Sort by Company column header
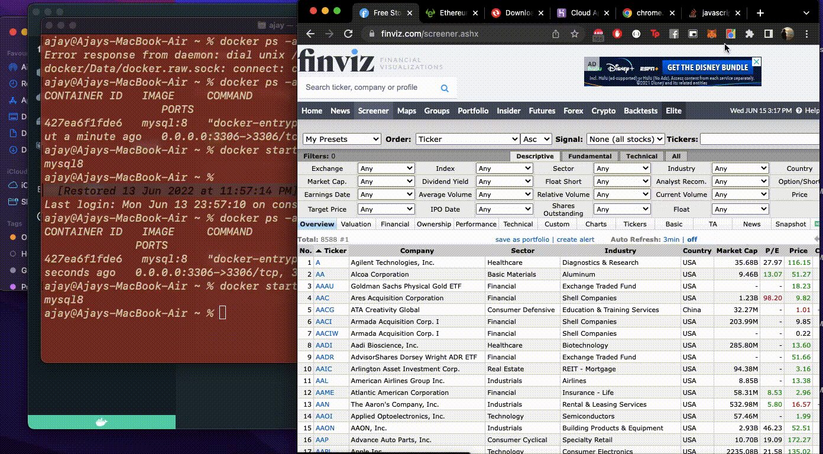The width and height of the screenshot is (823, 454). click(x=417, y=251)
